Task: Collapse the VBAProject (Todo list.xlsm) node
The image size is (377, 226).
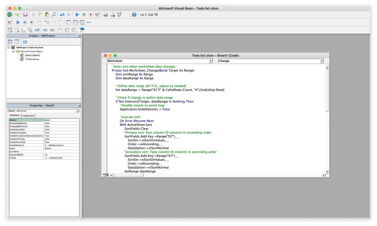Action: click(x=9, y=48)
